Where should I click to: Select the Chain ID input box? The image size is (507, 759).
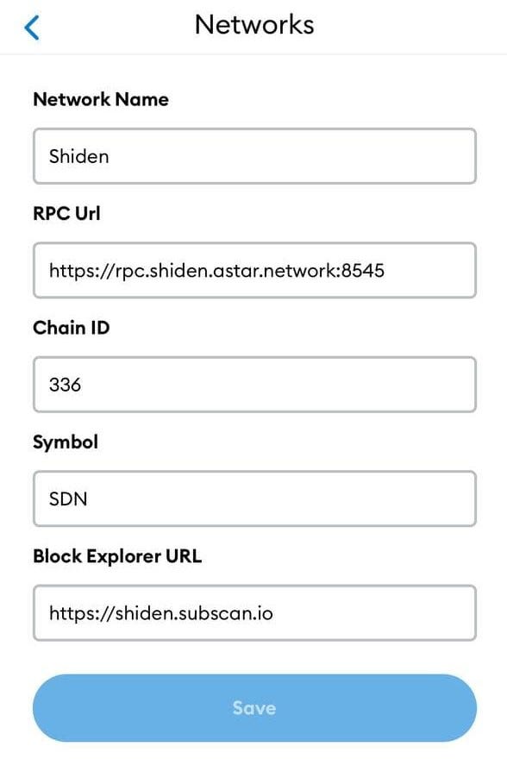[254, 385]
